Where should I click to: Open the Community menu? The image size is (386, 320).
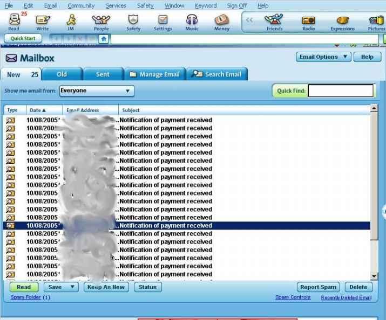[x=81, y=5]
